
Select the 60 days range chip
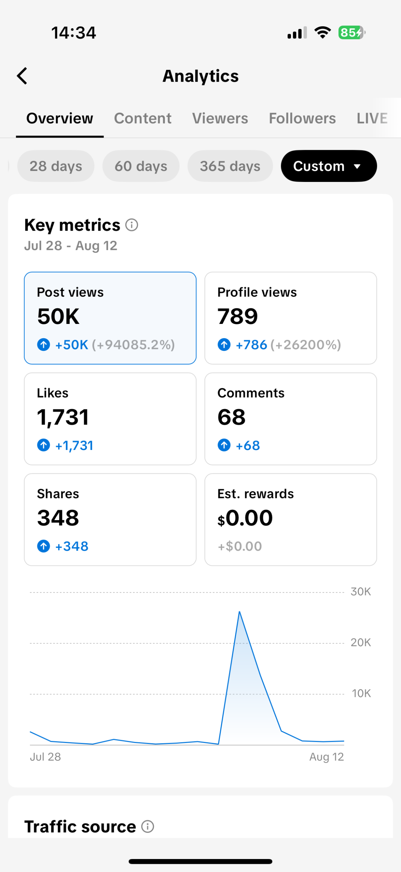(x=141, y=166)
